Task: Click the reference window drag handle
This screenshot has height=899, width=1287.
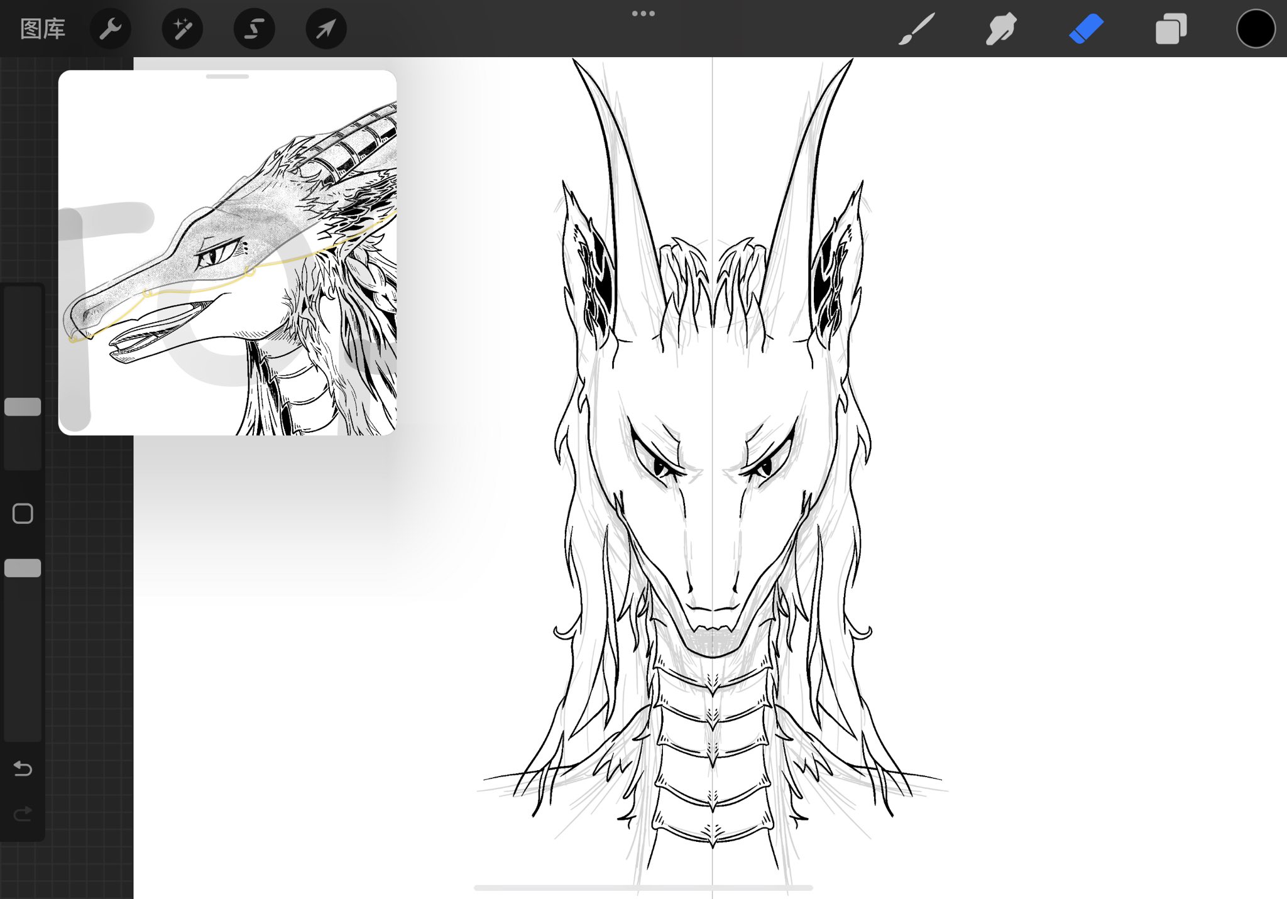Action: point(227,77)
